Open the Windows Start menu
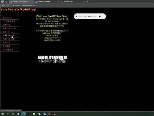 point(2,114)
